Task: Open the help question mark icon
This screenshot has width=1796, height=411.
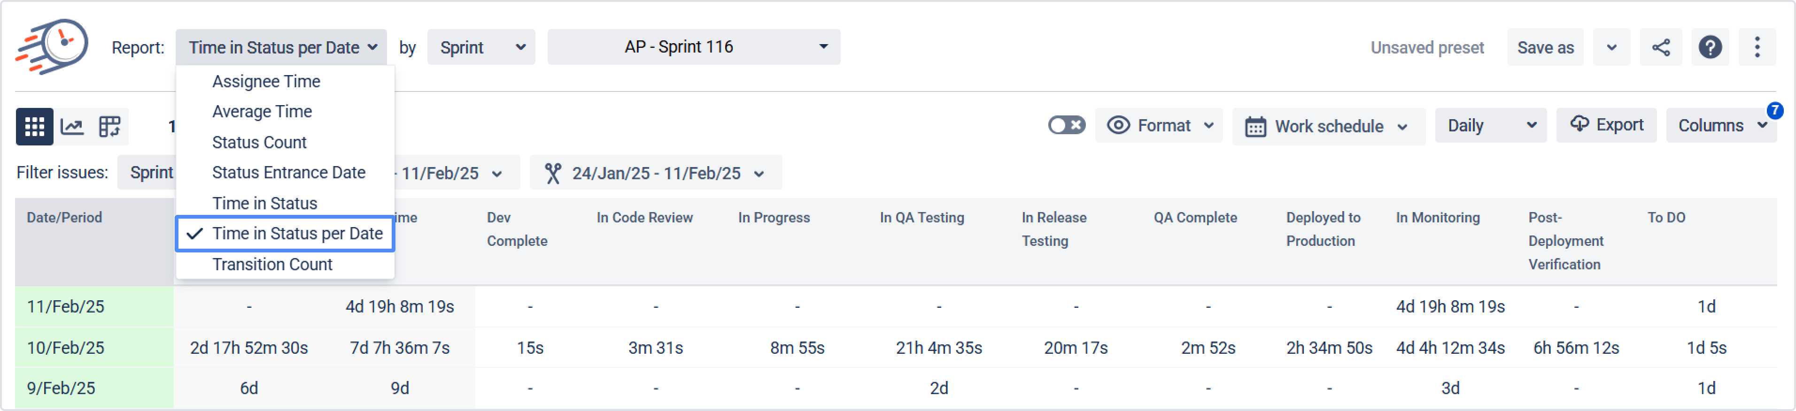Action: [1710, 47]
